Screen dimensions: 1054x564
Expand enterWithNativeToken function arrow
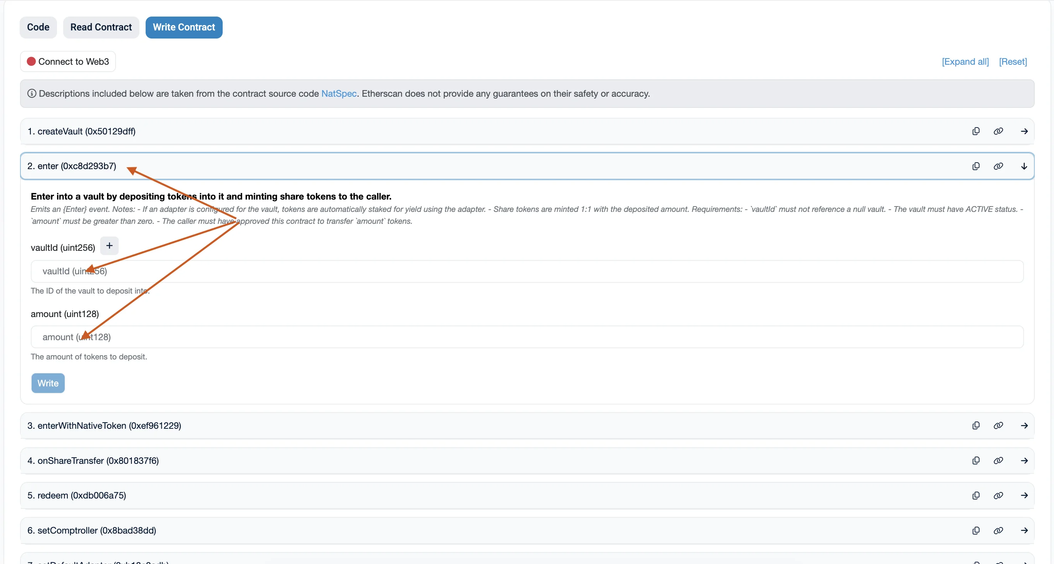point(1024,425)
